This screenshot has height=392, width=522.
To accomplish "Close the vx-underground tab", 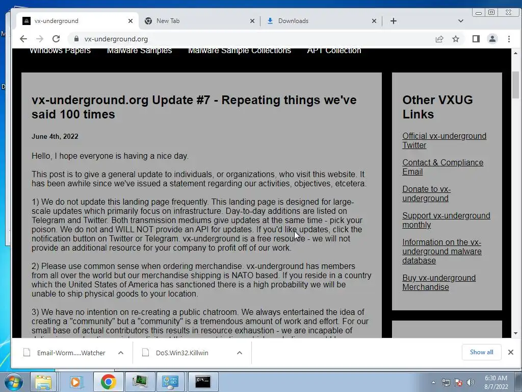I will point(130,21).
